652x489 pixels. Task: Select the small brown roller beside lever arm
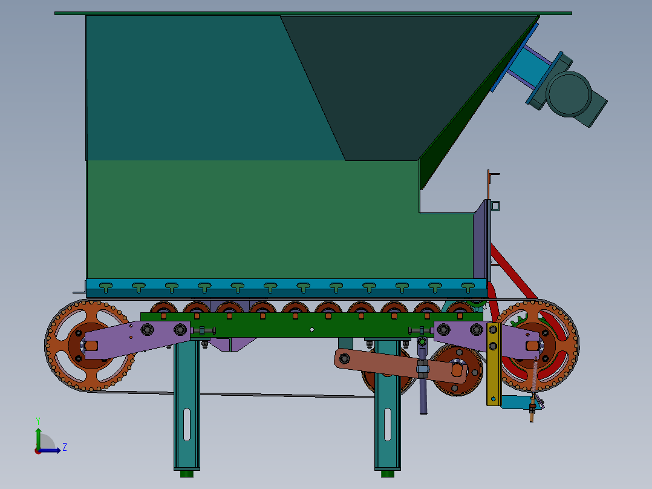457,370
